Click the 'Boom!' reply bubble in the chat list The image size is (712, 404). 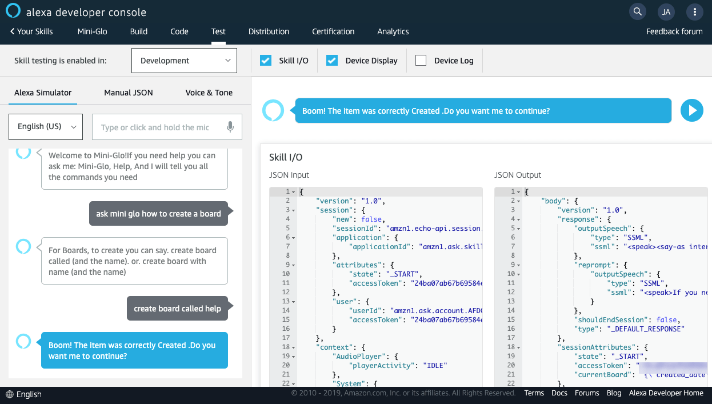134,350
